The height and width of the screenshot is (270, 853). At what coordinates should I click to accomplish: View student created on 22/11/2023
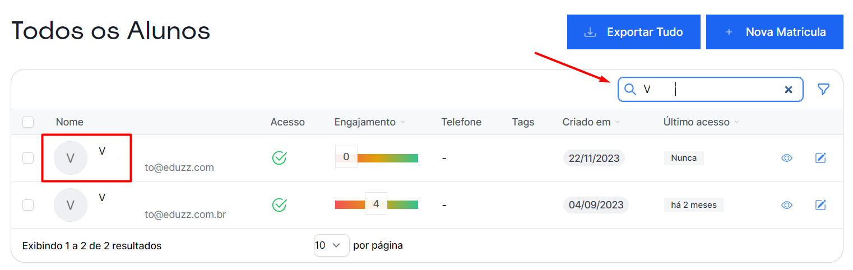(x=786, y=158)
